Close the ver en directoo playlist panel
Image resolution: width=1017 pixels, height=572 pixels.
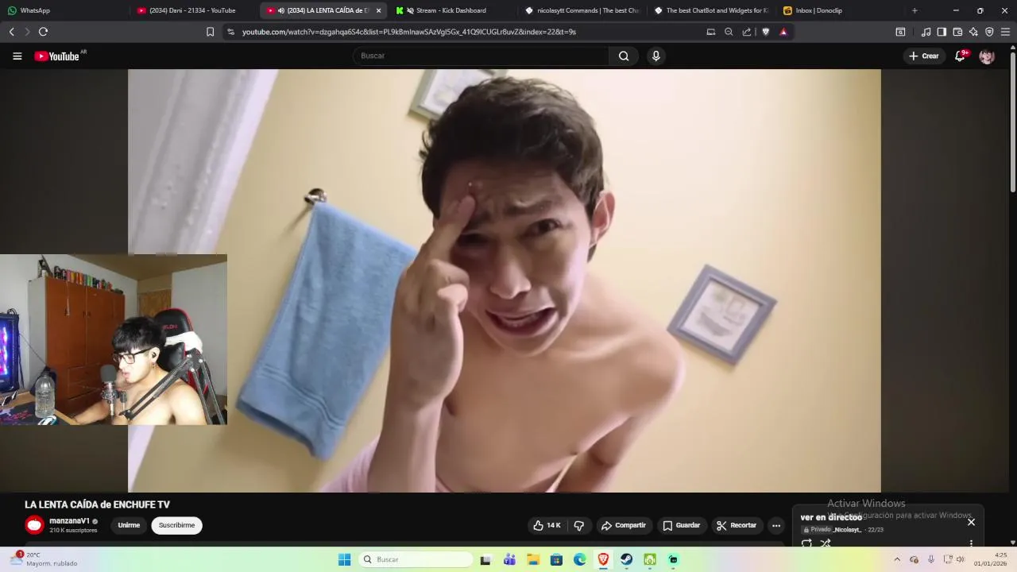(x=971, y=522)
